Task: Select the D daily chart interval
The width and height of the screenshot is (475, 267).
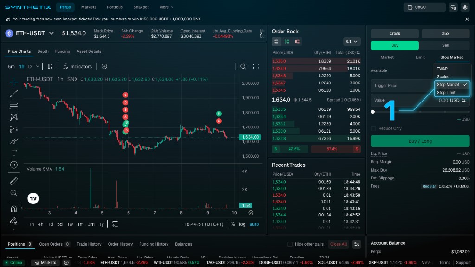Action: pyautogui.click(x=30, y=67)
